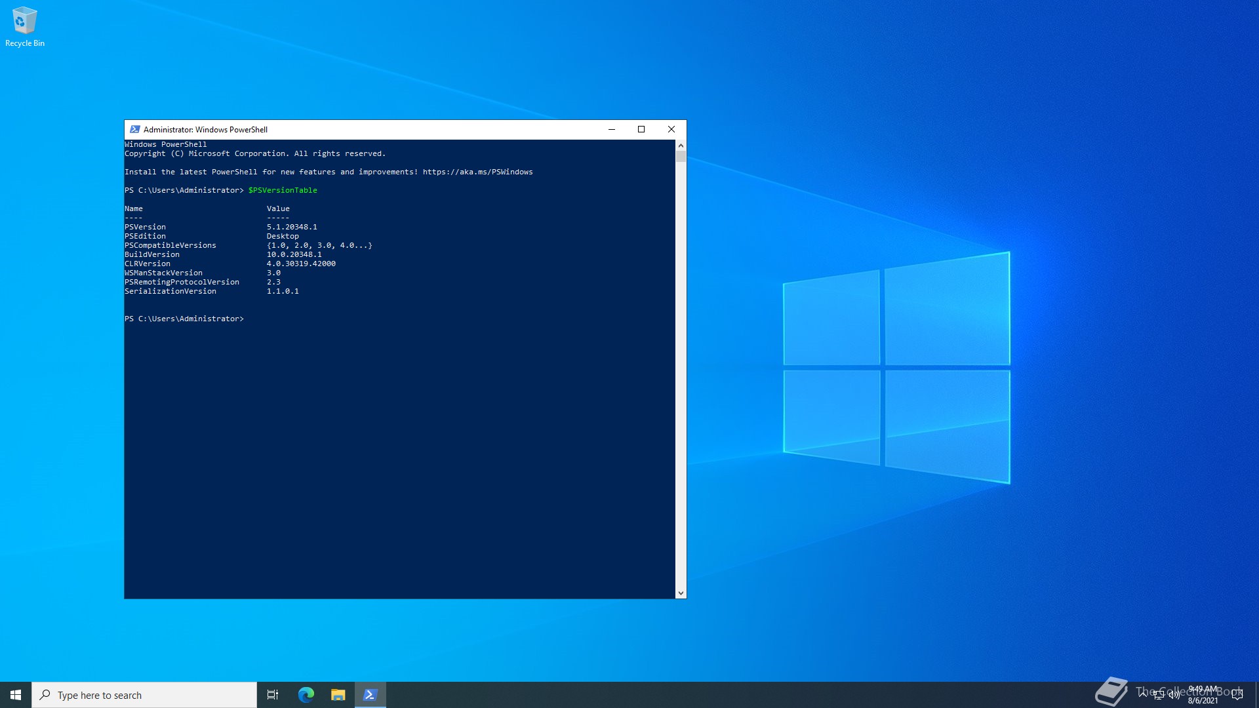Click the PSRemotingProtocolVersion row name

click(182, 282)
